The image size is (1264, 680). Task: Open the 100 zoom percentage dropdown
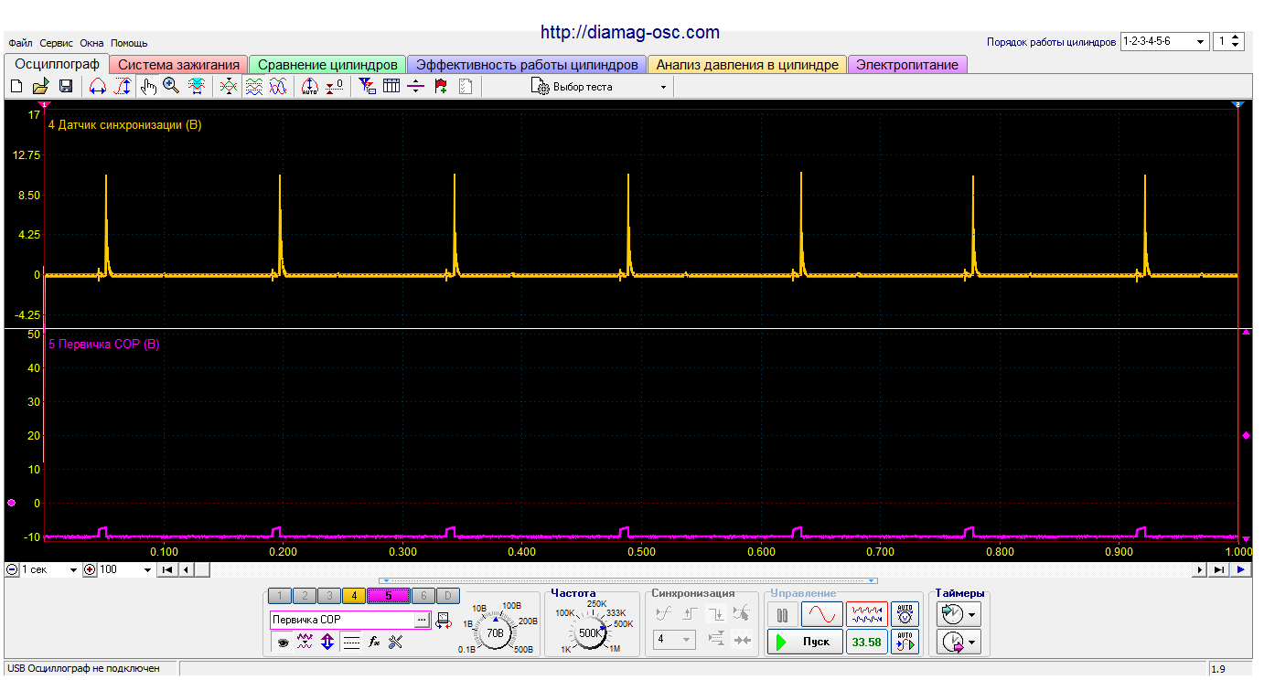click(125, 569)
